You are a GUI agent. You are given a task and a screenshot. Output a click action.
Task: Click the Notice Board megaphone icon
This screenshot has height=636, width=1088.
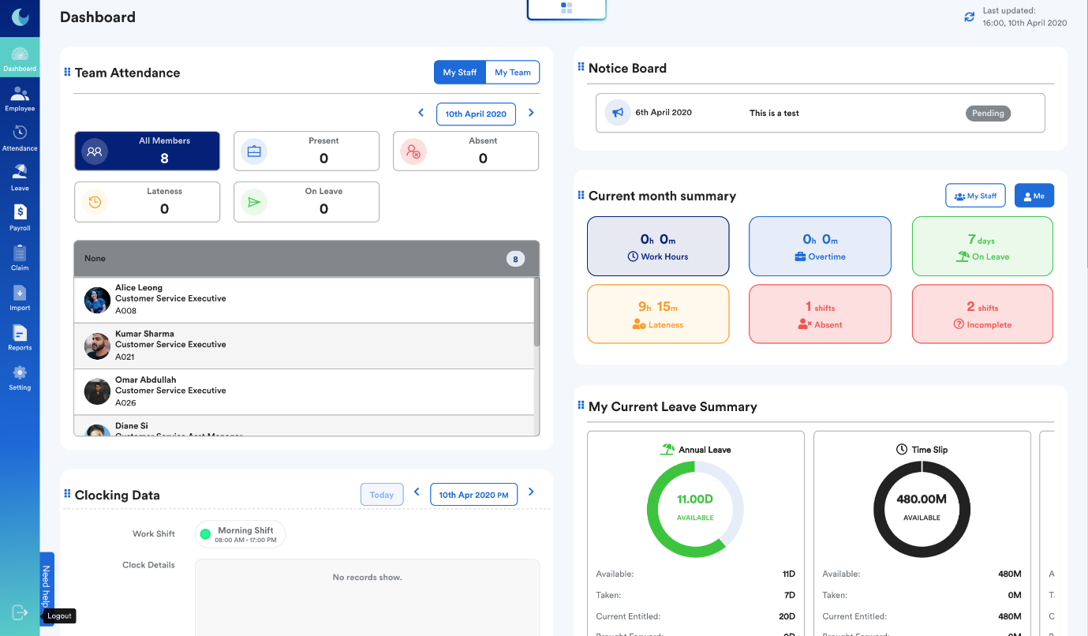coord(618,113)
